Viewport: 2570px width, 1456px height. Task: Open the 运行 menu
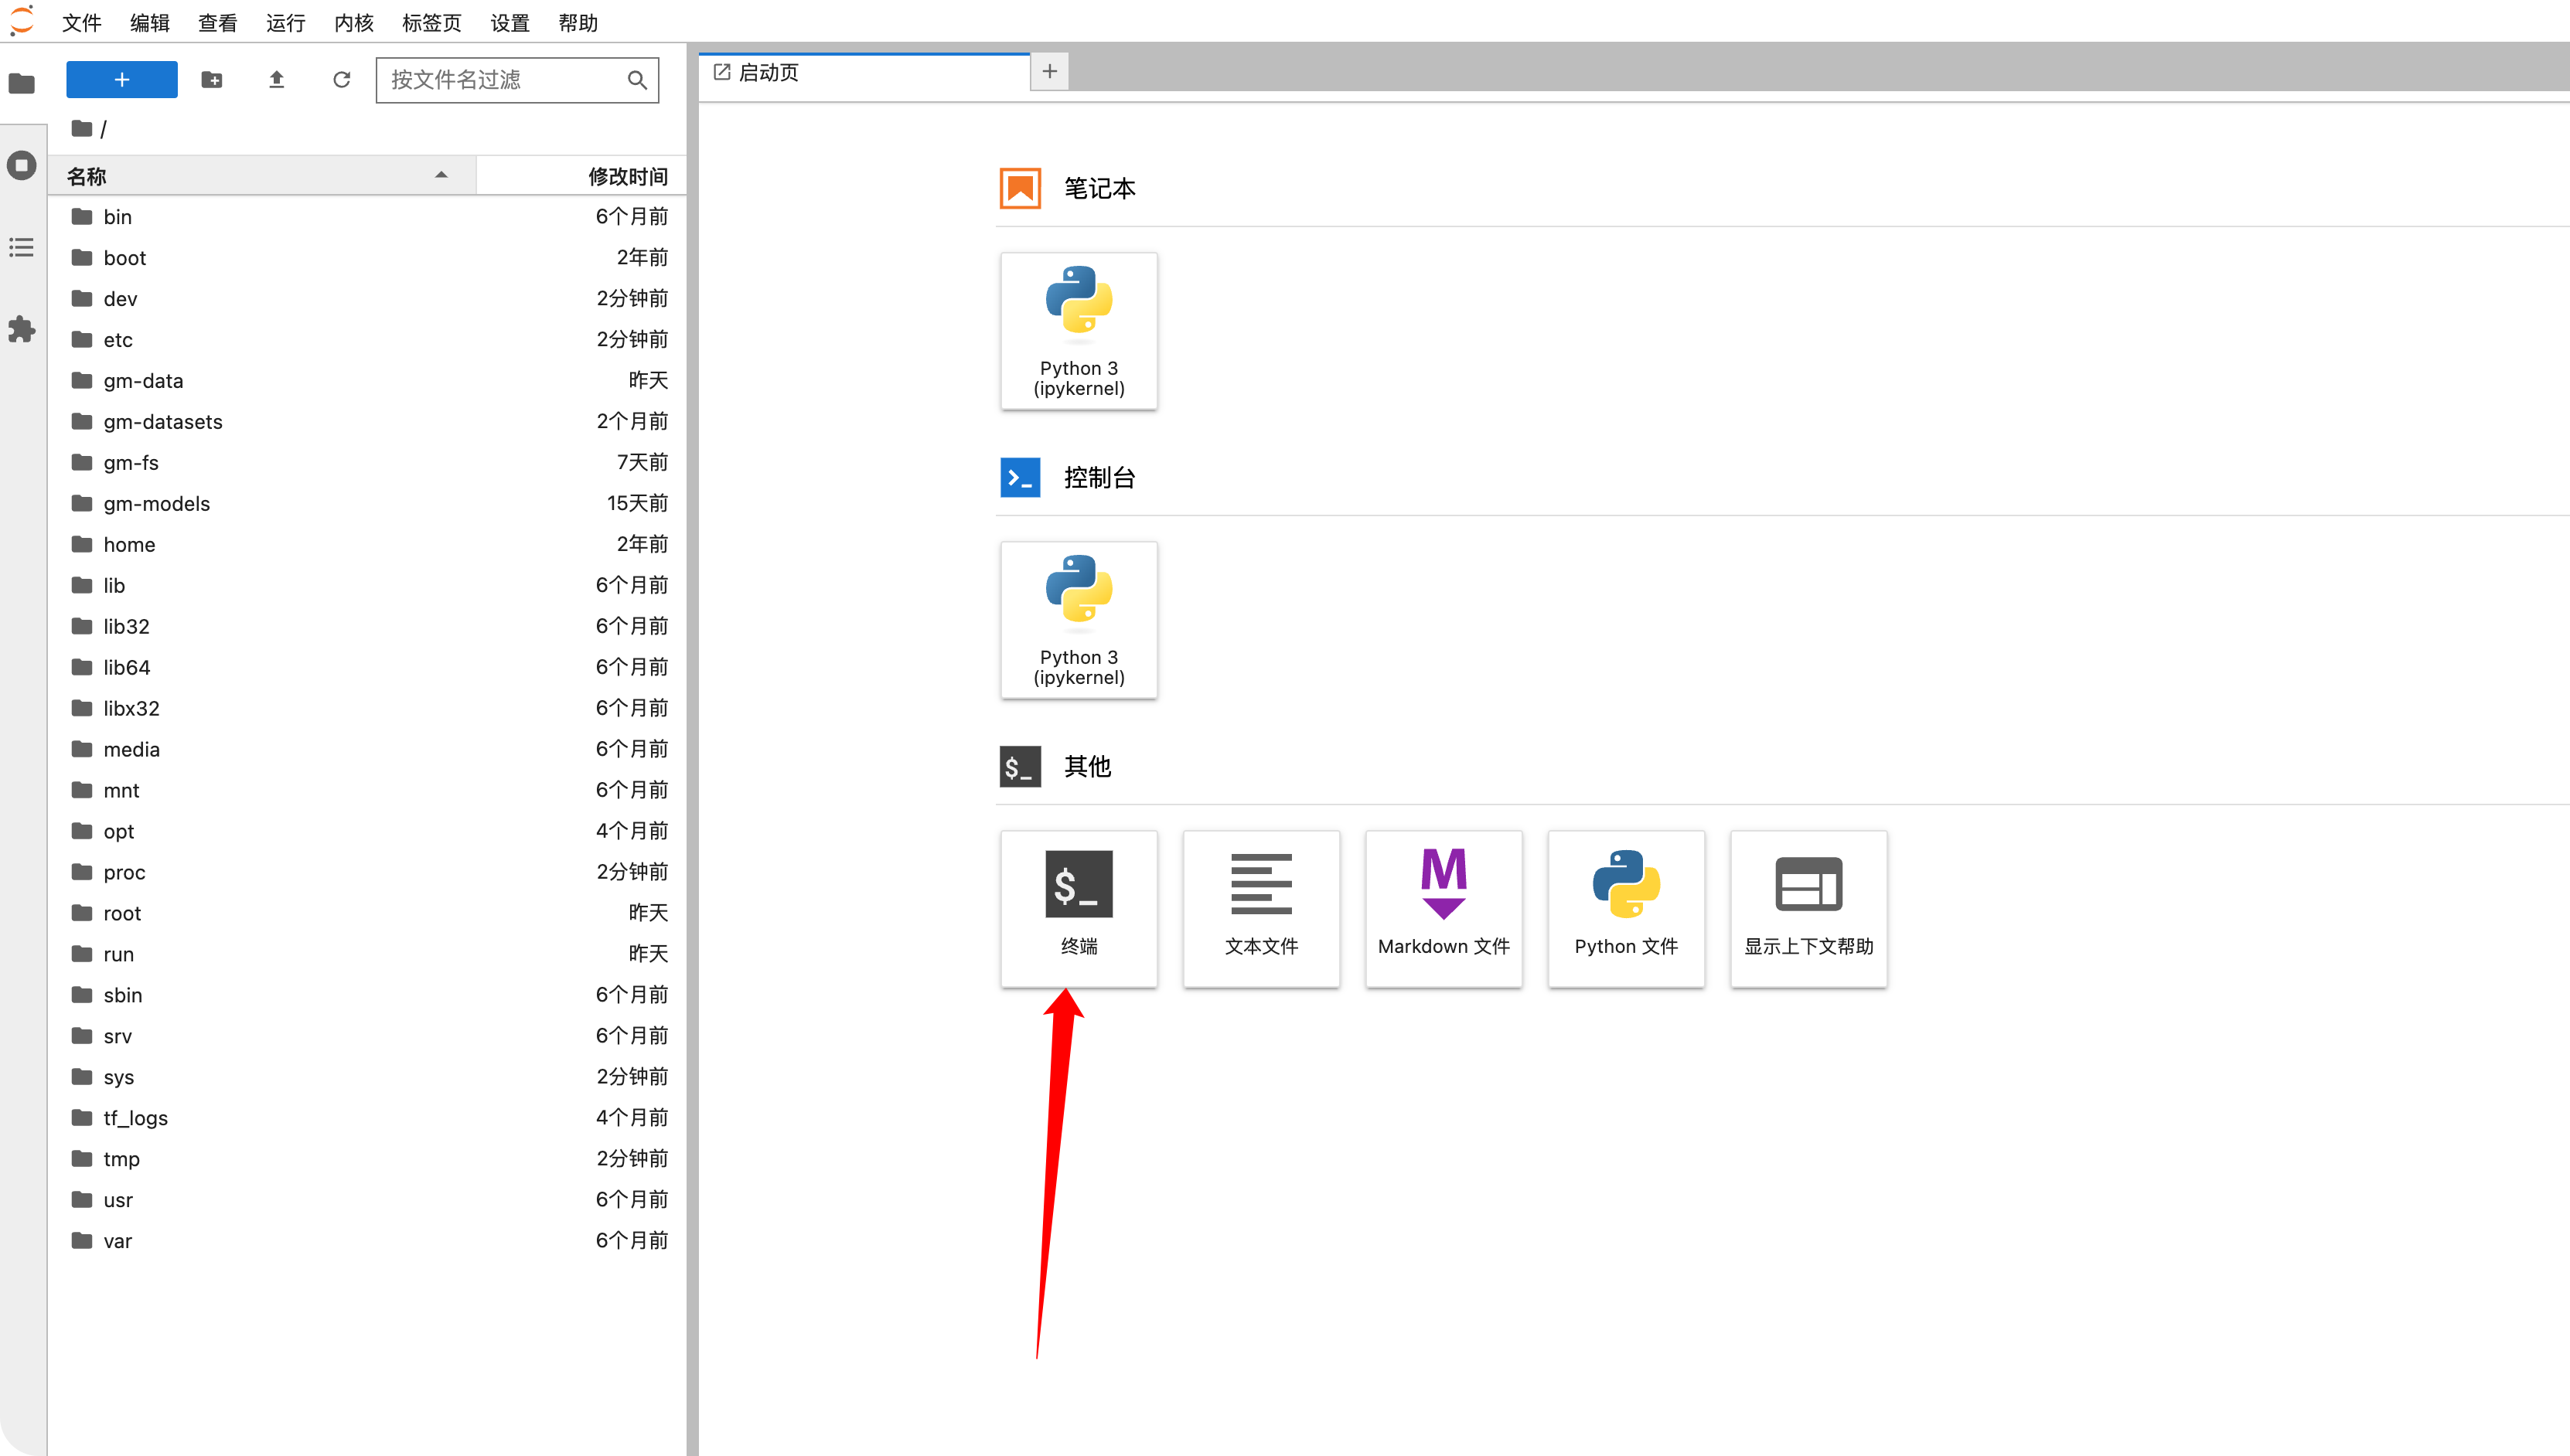click(286, 22)
